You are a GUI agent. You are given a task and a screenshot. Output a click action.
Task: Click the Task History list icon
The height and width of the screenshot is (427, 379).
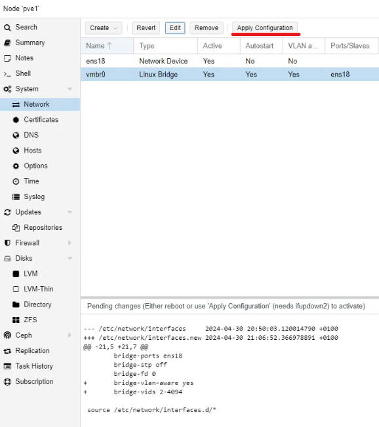pos(7,366)
